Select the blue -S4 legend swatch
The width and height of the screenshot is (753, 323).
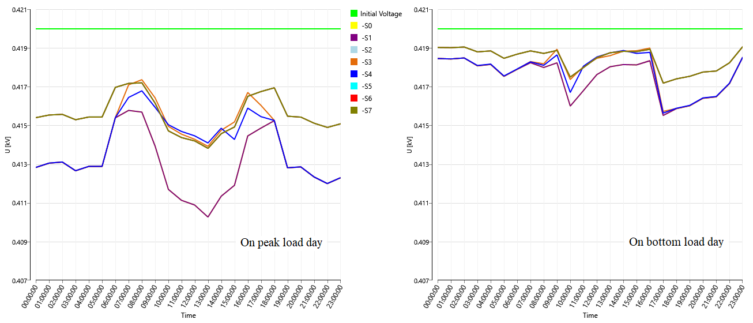click(x=353, y=74)
